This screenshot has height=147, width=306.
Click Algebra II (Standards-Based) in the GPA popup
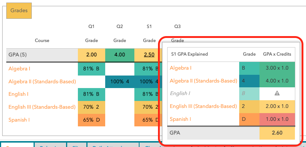coord(203,81)
